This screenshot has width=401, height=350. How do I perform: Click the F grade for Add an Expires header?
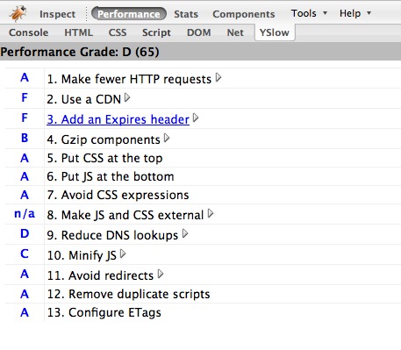click(25, 118)
